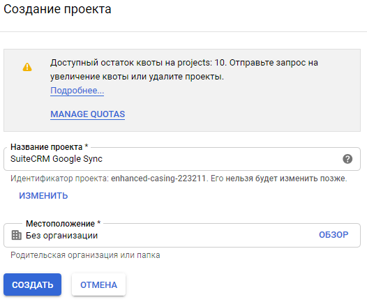This screenshot has height=304, width=367.
Task: Focus the Название проекта input field
Action: tap(182, 159)
